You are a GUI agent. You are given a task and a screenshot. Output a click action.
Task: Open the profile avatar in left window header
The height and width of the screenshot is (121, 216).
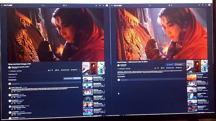(x=107, y=5)
